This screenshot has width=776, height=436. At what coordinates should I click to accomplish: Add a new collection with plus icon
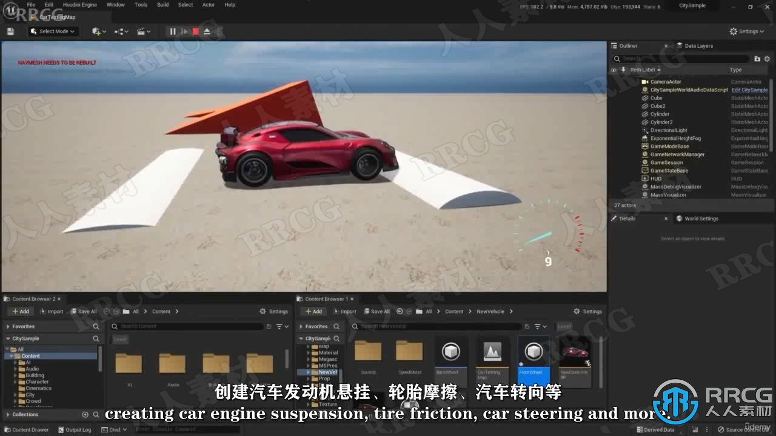pos(85,415)
